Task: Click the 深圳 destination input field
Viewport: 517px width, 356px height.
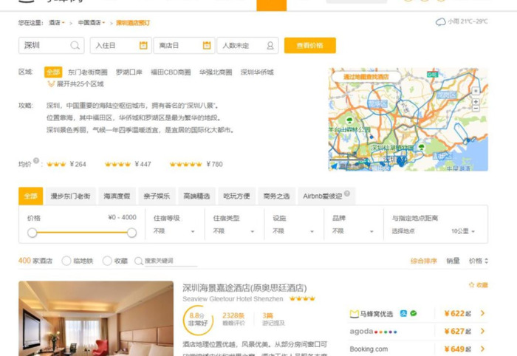Action: tap(52, 45)
